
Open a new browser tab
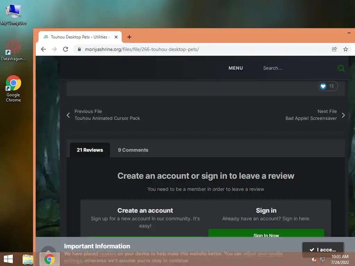pyautogui.click(x=129, y=37)
